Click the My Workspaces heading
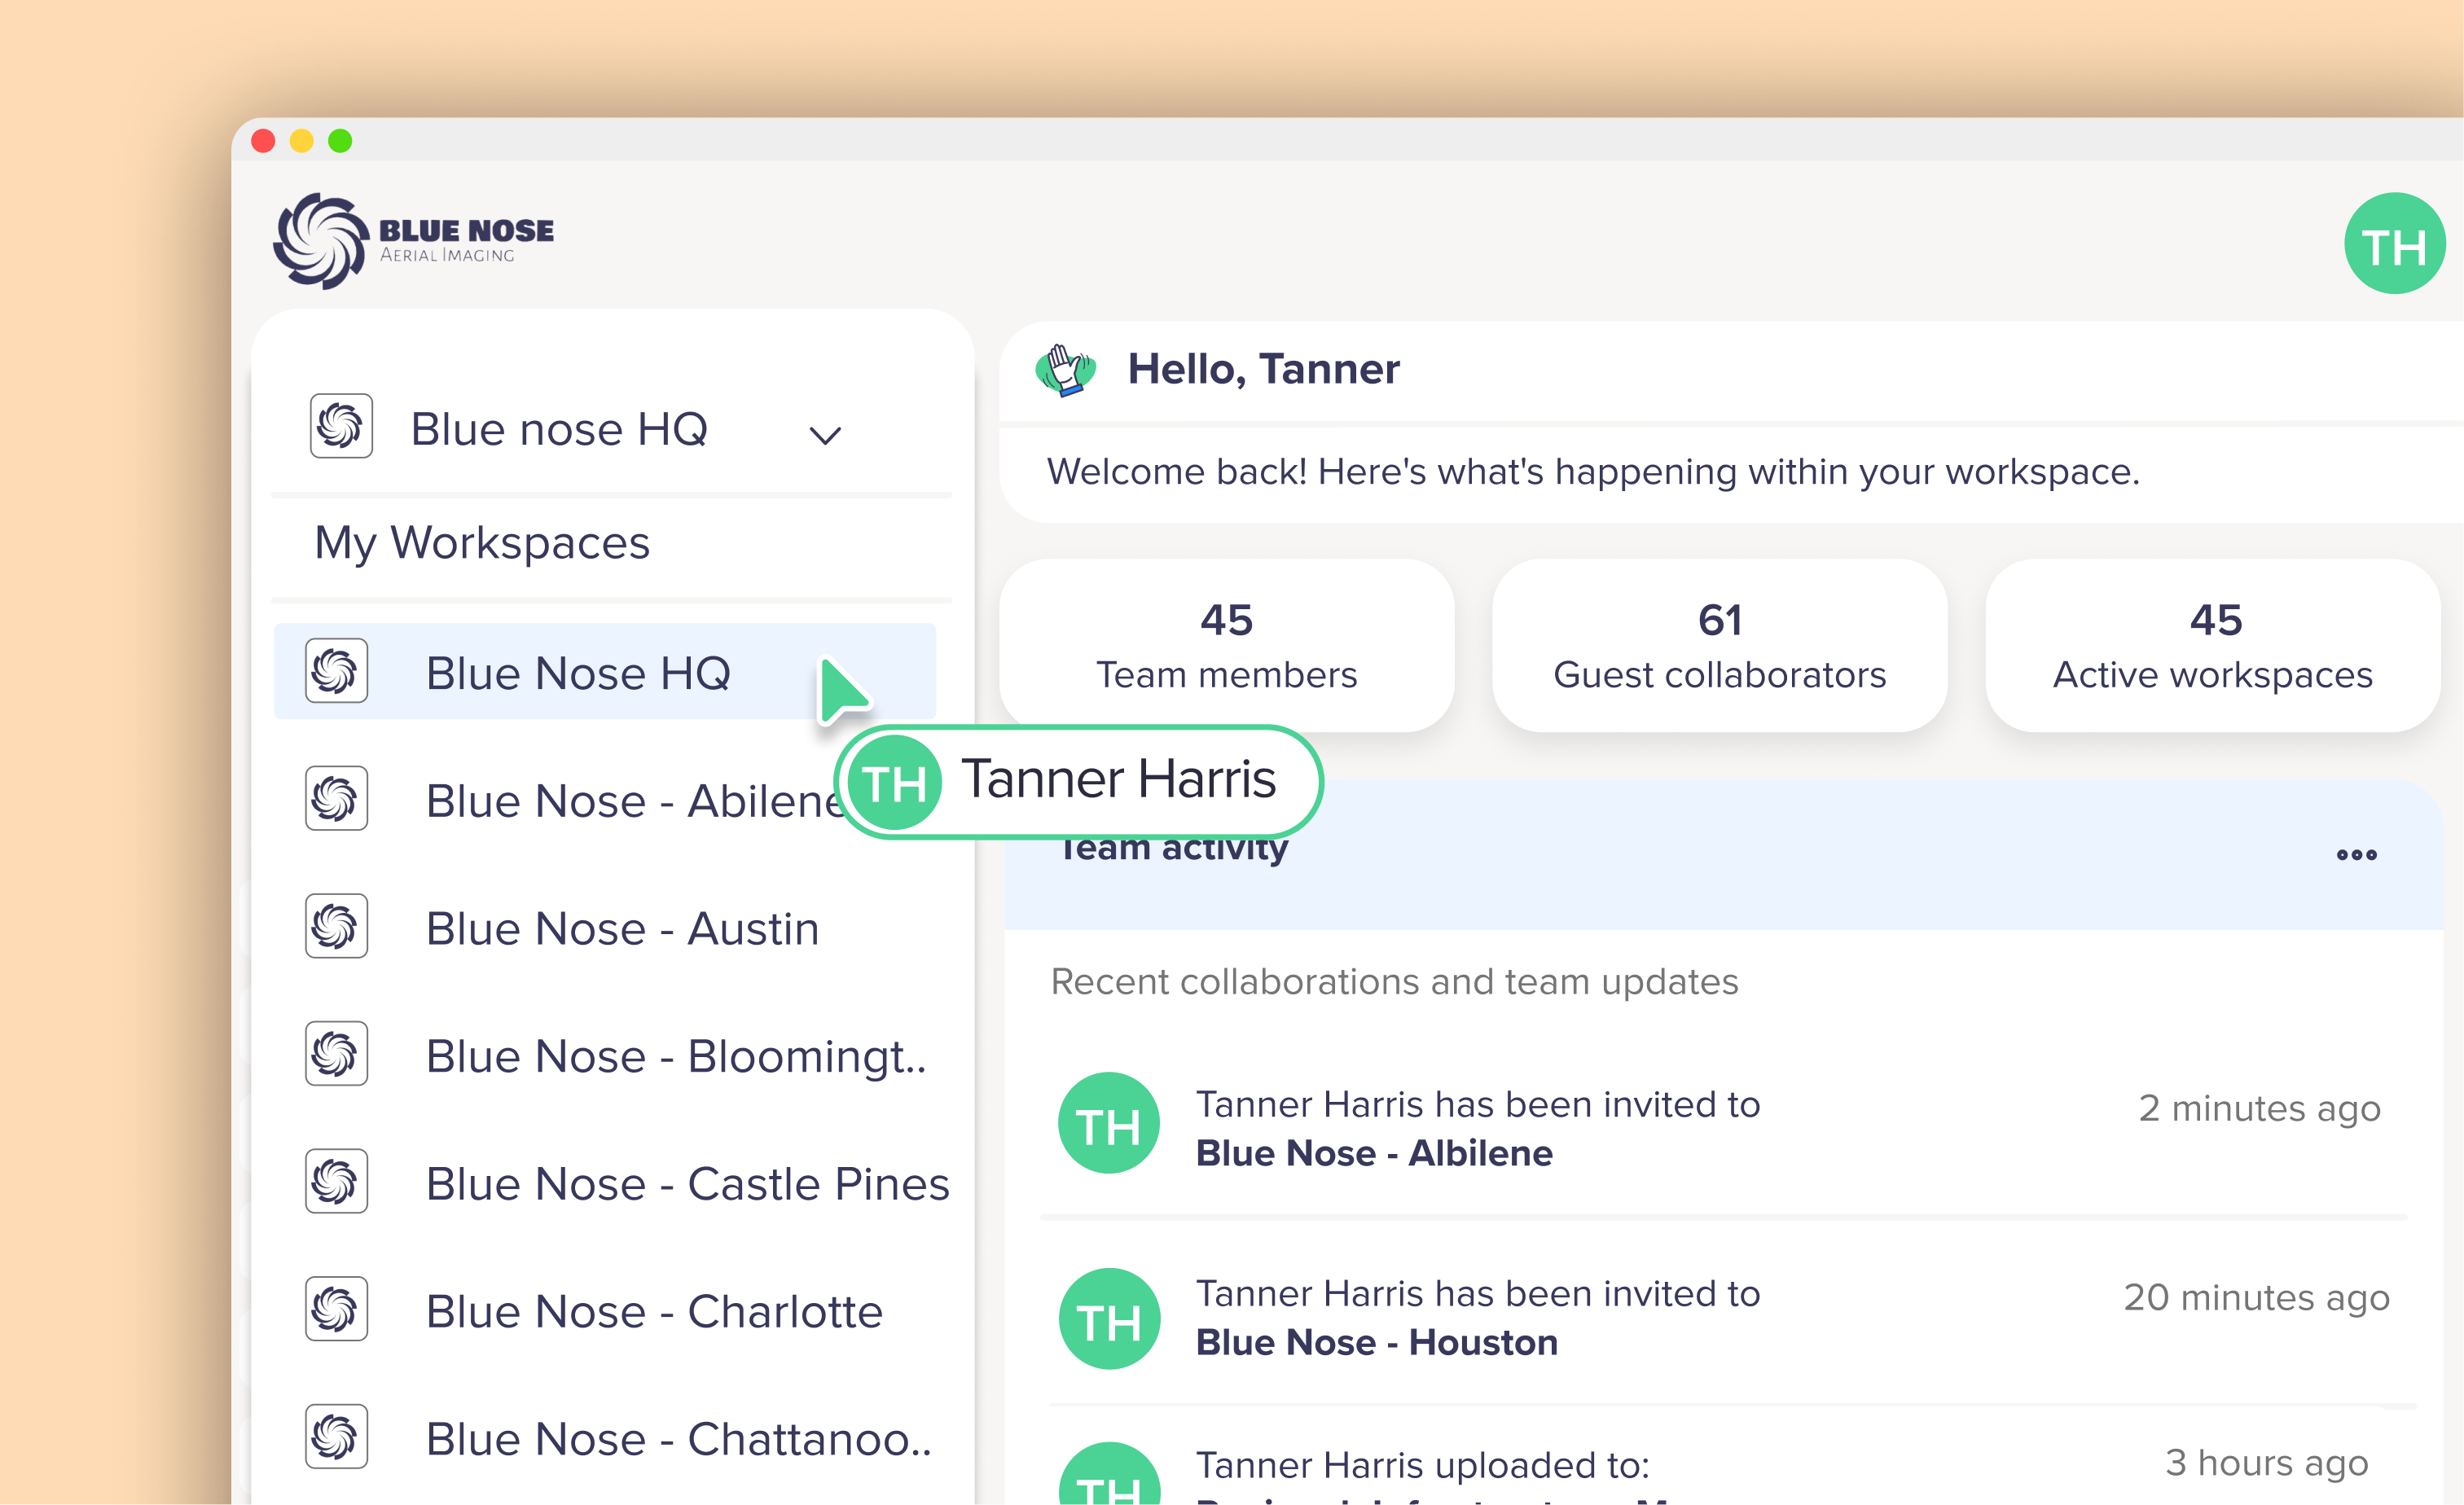Viewport: 2464px width, 1505px height. 482,543
